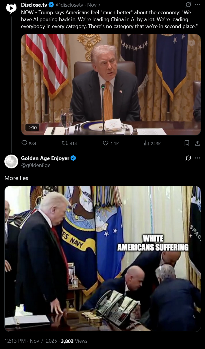View analytics showing 243K views
The width and height of the screenshot is (205, 349).
[x=152, y=143]
